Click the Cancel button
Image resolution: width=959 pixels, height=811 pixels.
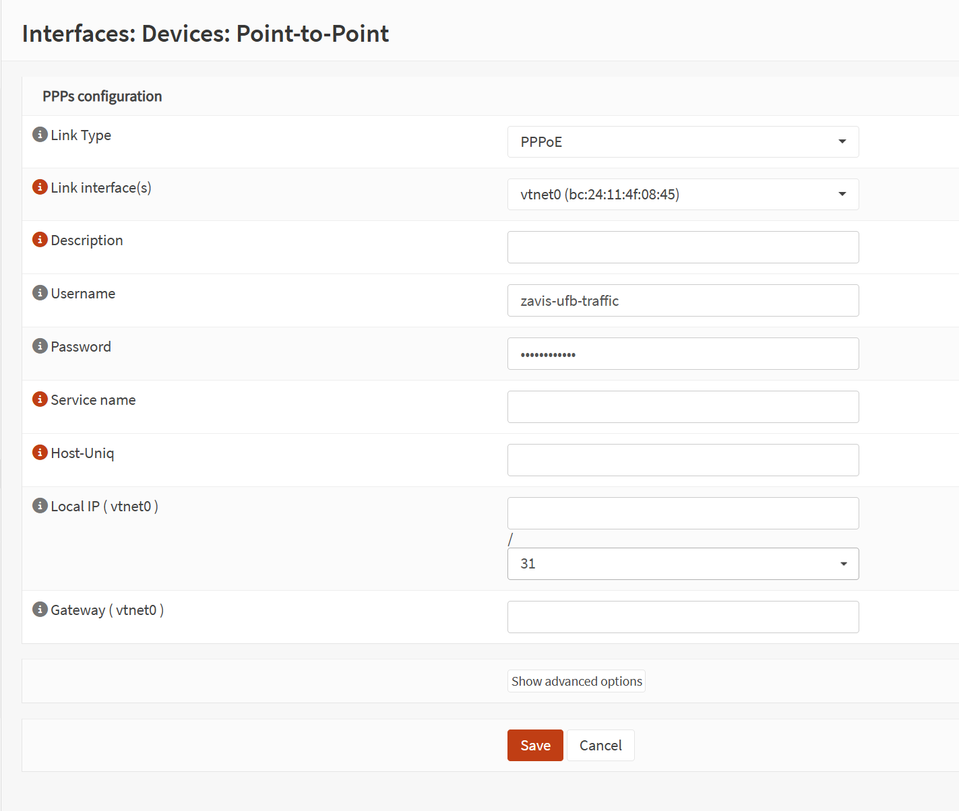(x=600, y=746)
